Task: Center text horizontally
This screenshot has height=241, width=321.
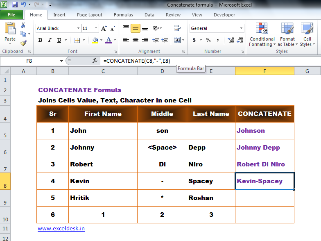Action: 135,40
